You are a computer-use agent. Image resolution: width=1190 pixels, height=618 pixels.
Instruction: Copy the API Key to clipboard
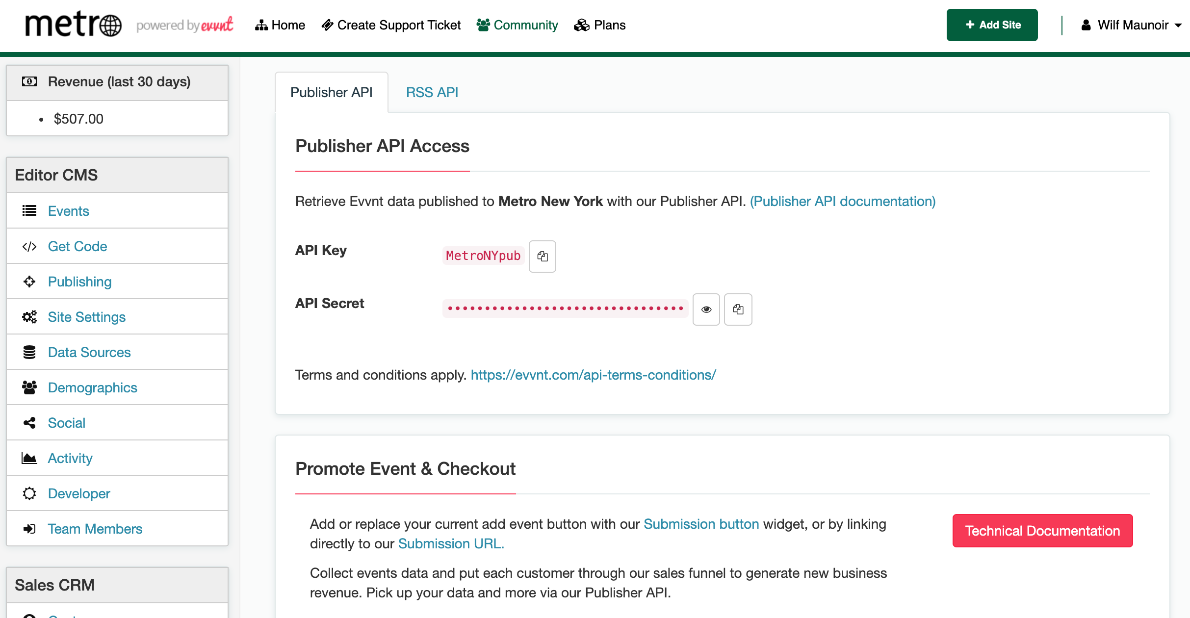point(543,256)
